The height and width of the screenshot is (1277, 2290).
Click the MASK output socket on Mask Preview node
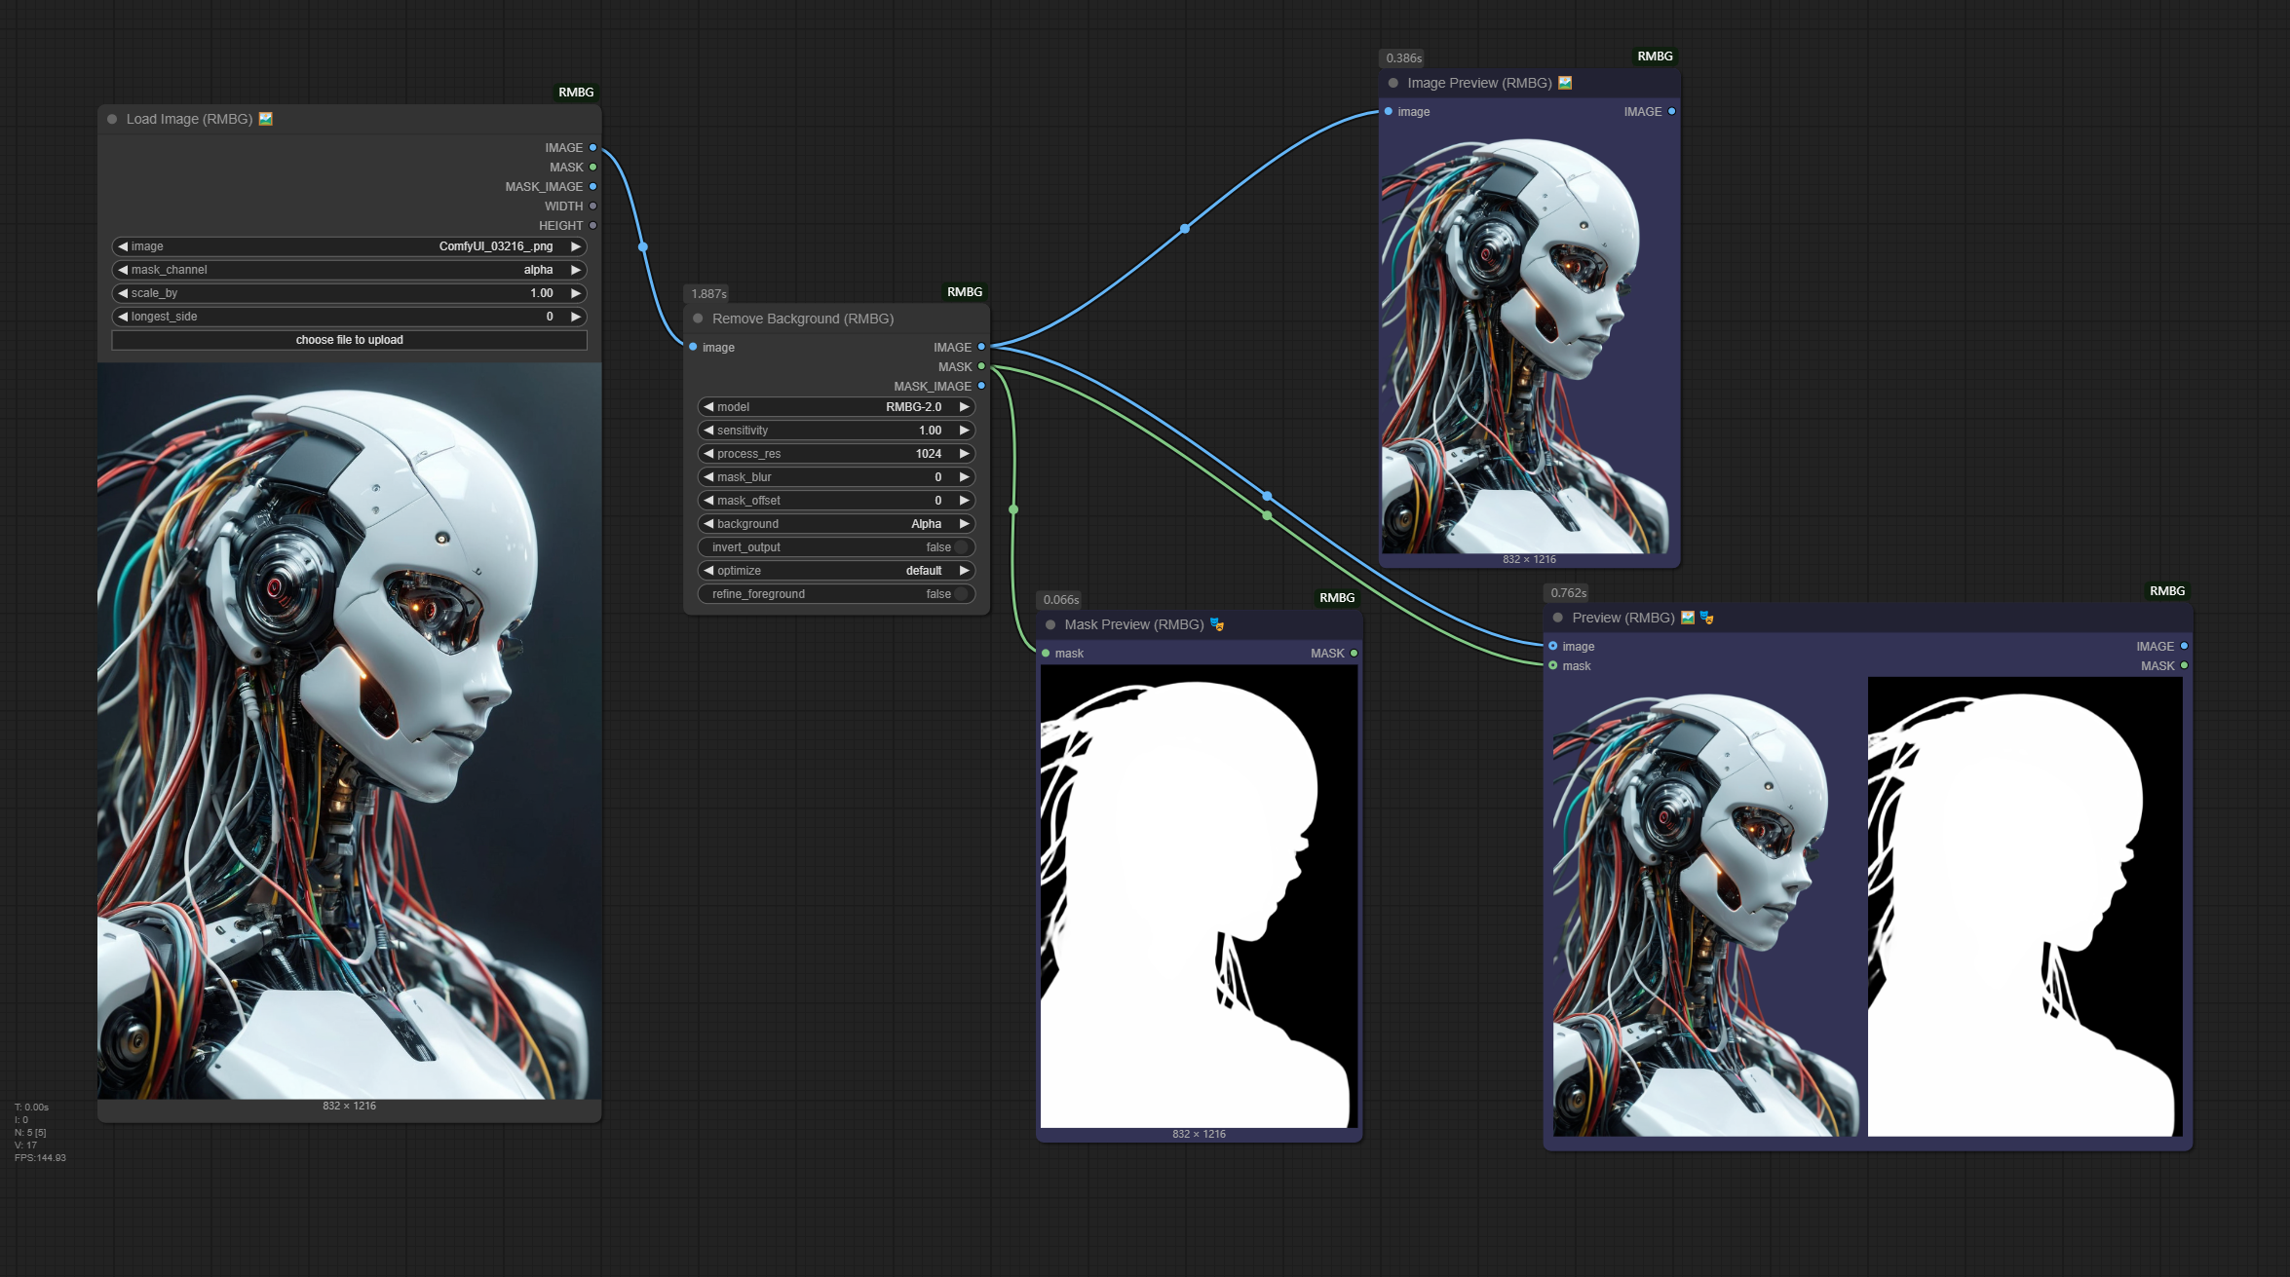click(x=1354, y=654)
